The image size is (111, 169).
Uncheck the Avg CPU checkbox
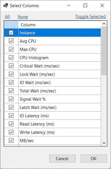pyautogui.click(x=11, y=41)
